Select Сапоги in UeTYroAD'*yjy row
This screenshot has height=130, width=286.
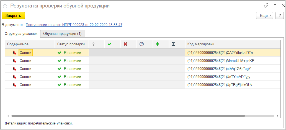click(x=25, y=77)
